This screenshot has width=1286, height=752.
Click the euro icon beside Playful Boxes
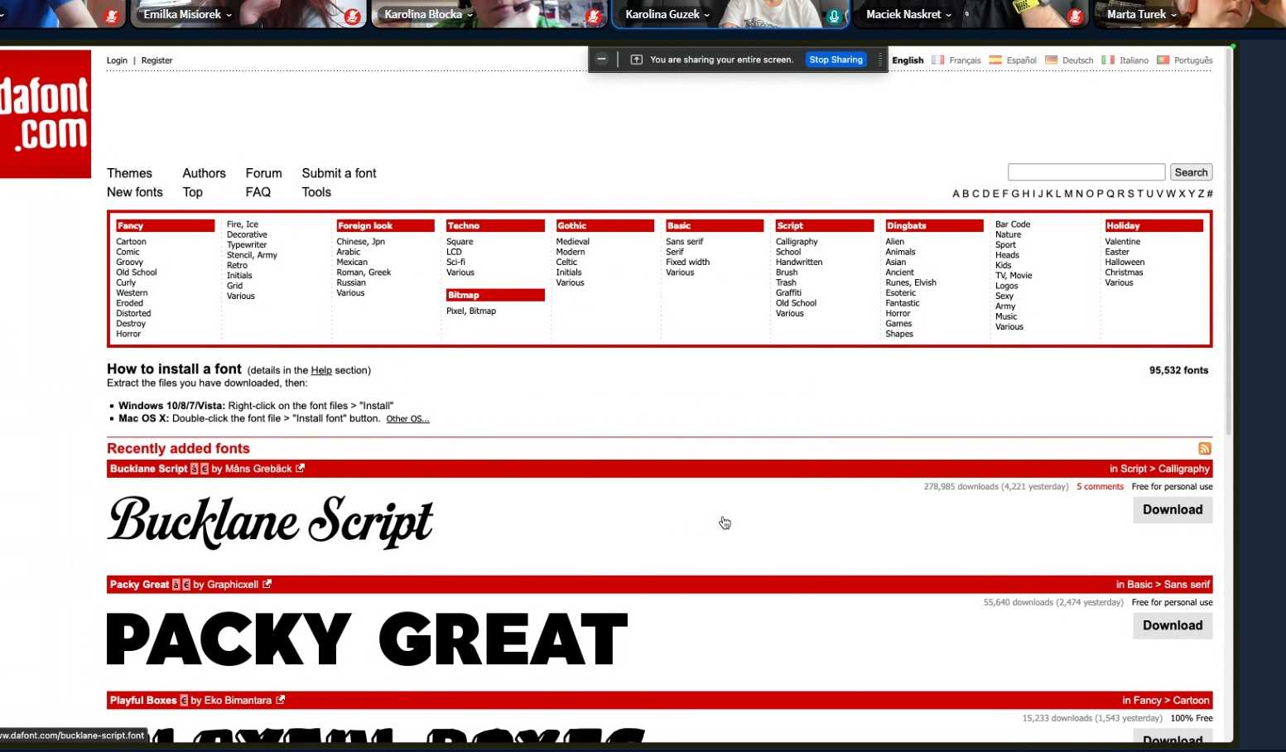pyautogui.click(x=184, y=701)
